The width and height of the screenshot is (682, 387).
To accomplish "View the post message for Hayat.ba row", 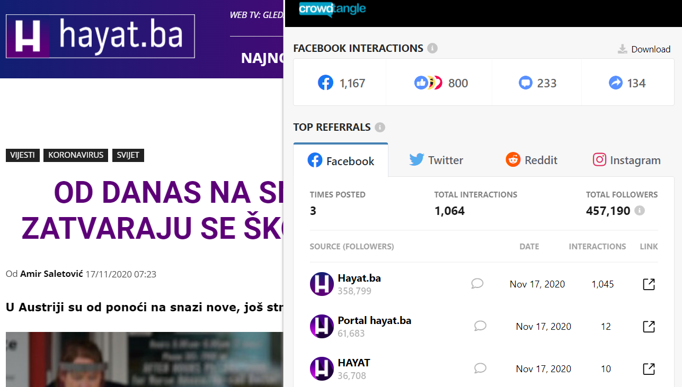I will (x=477, y=284).
